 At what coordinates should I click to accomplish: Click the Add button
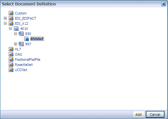(139, 114)
